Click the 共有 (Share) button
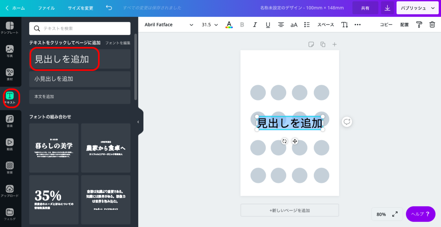This screenshot has height=227, width=441. pos(365,7)
